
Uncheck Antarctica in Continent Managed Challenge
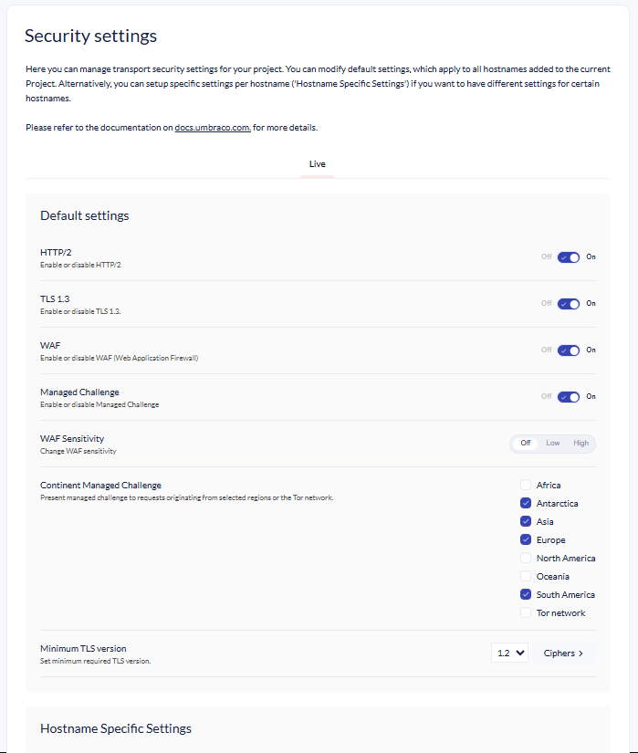pos(526,503)
